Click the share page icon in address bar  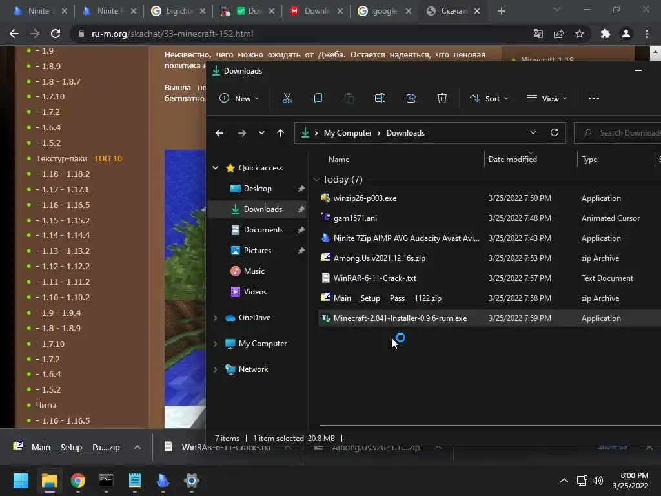(559, 34)
